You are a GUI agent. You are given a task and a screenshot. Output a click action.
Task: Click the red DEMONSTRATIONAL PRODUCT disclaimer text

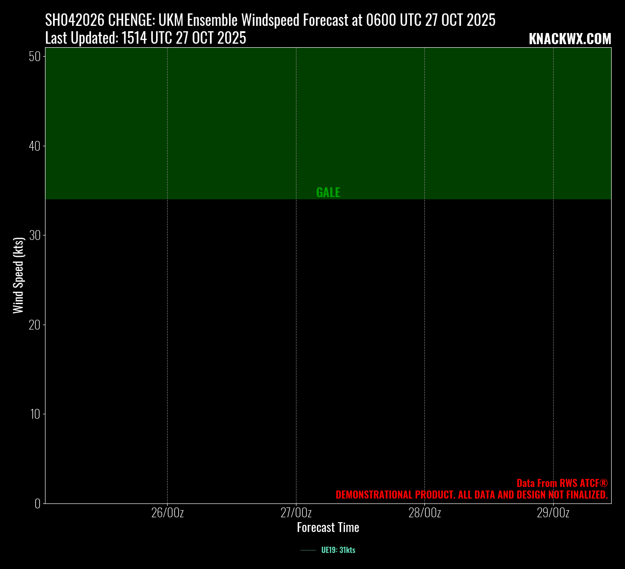tap(472, 495)
